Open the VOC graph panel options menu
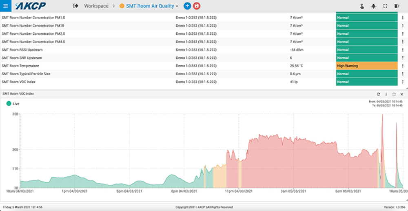 click(x=386, y=94)
